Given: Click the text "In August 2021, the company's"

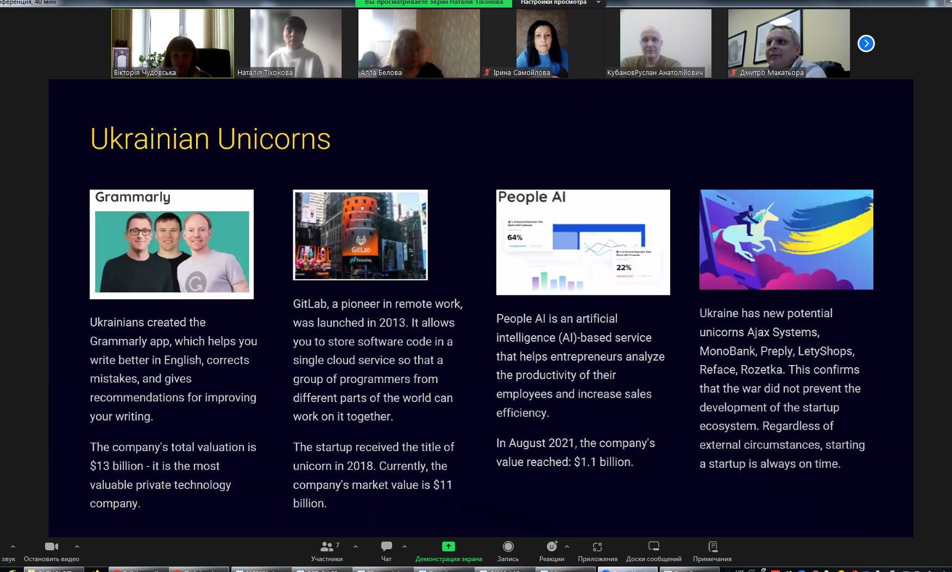Looking at the screenshot, I should coord(576,443).
